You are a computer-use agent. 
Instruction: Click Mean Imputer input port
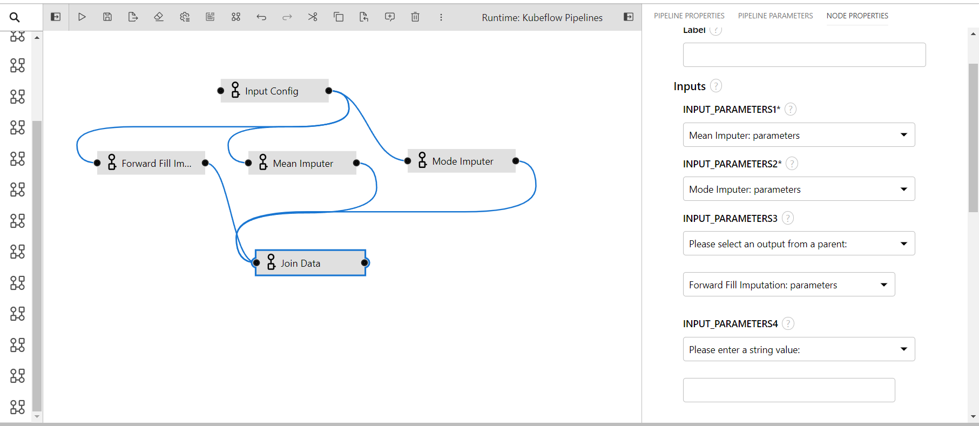click(248, 163)
